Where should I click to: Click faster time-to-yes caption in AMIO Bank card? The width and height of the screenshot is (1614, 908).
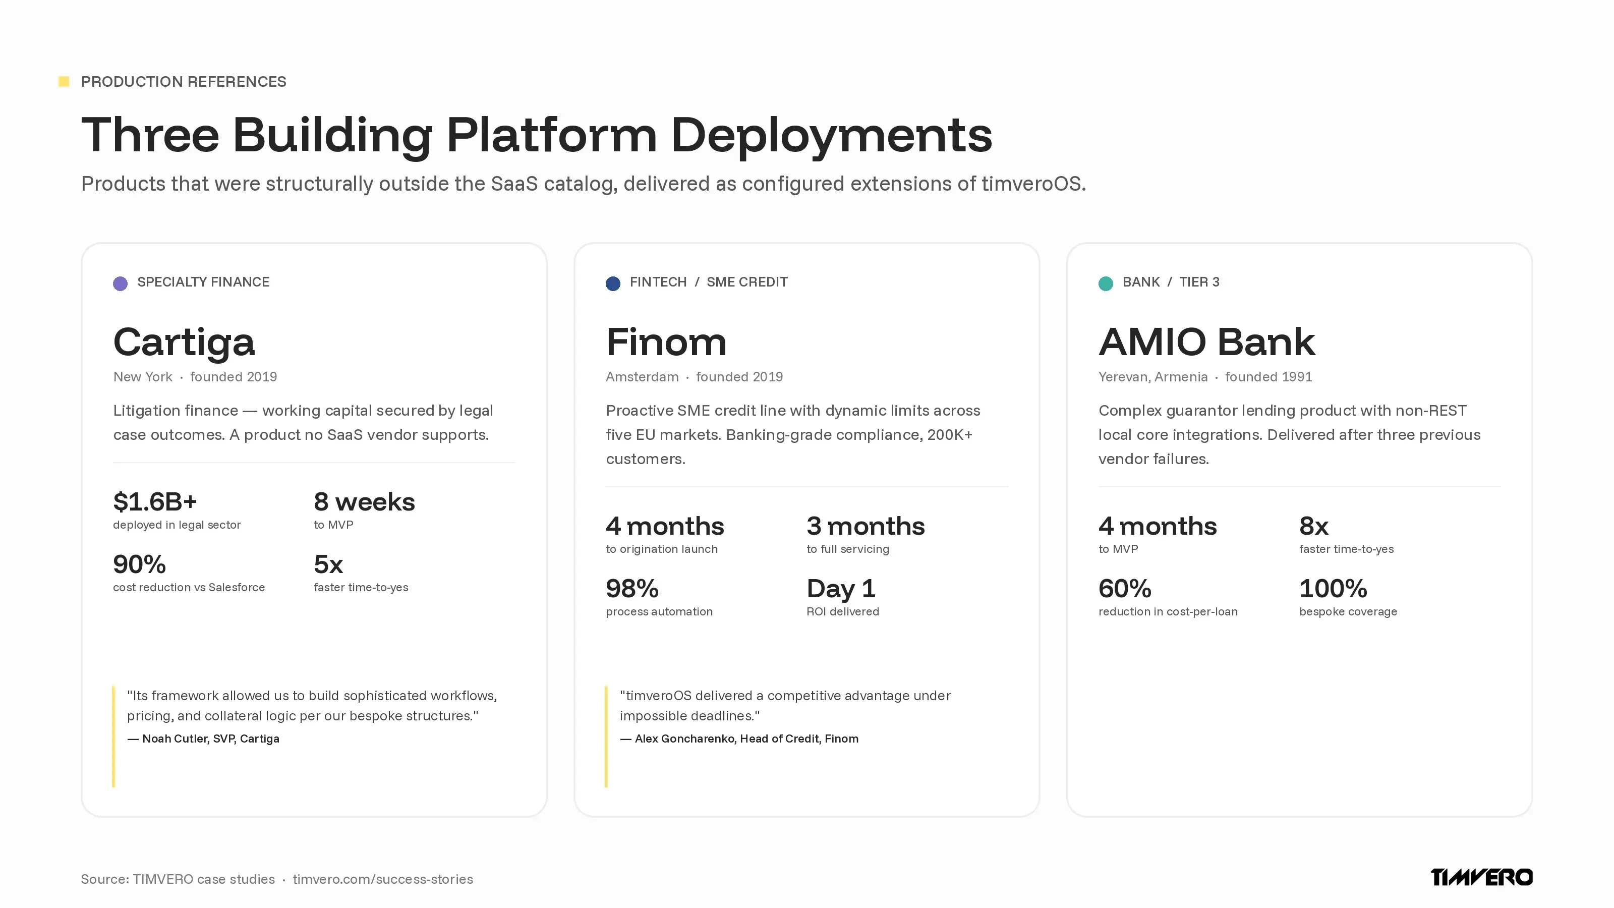coord(1347,549)
